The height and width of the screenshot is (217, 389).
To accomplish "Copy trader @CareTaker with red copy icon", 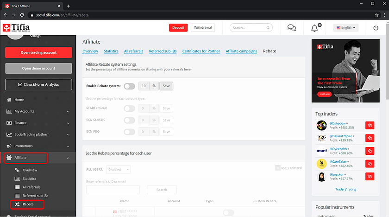I will click(x=370, y=164).
